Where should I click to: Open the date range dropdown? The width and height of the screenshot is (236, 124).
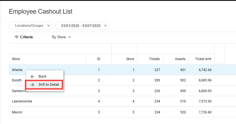82,26
